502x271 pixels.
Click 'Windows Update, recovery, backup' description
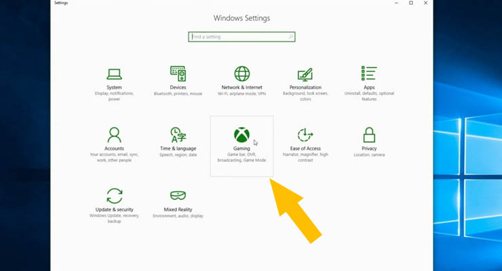pos(114,218)
